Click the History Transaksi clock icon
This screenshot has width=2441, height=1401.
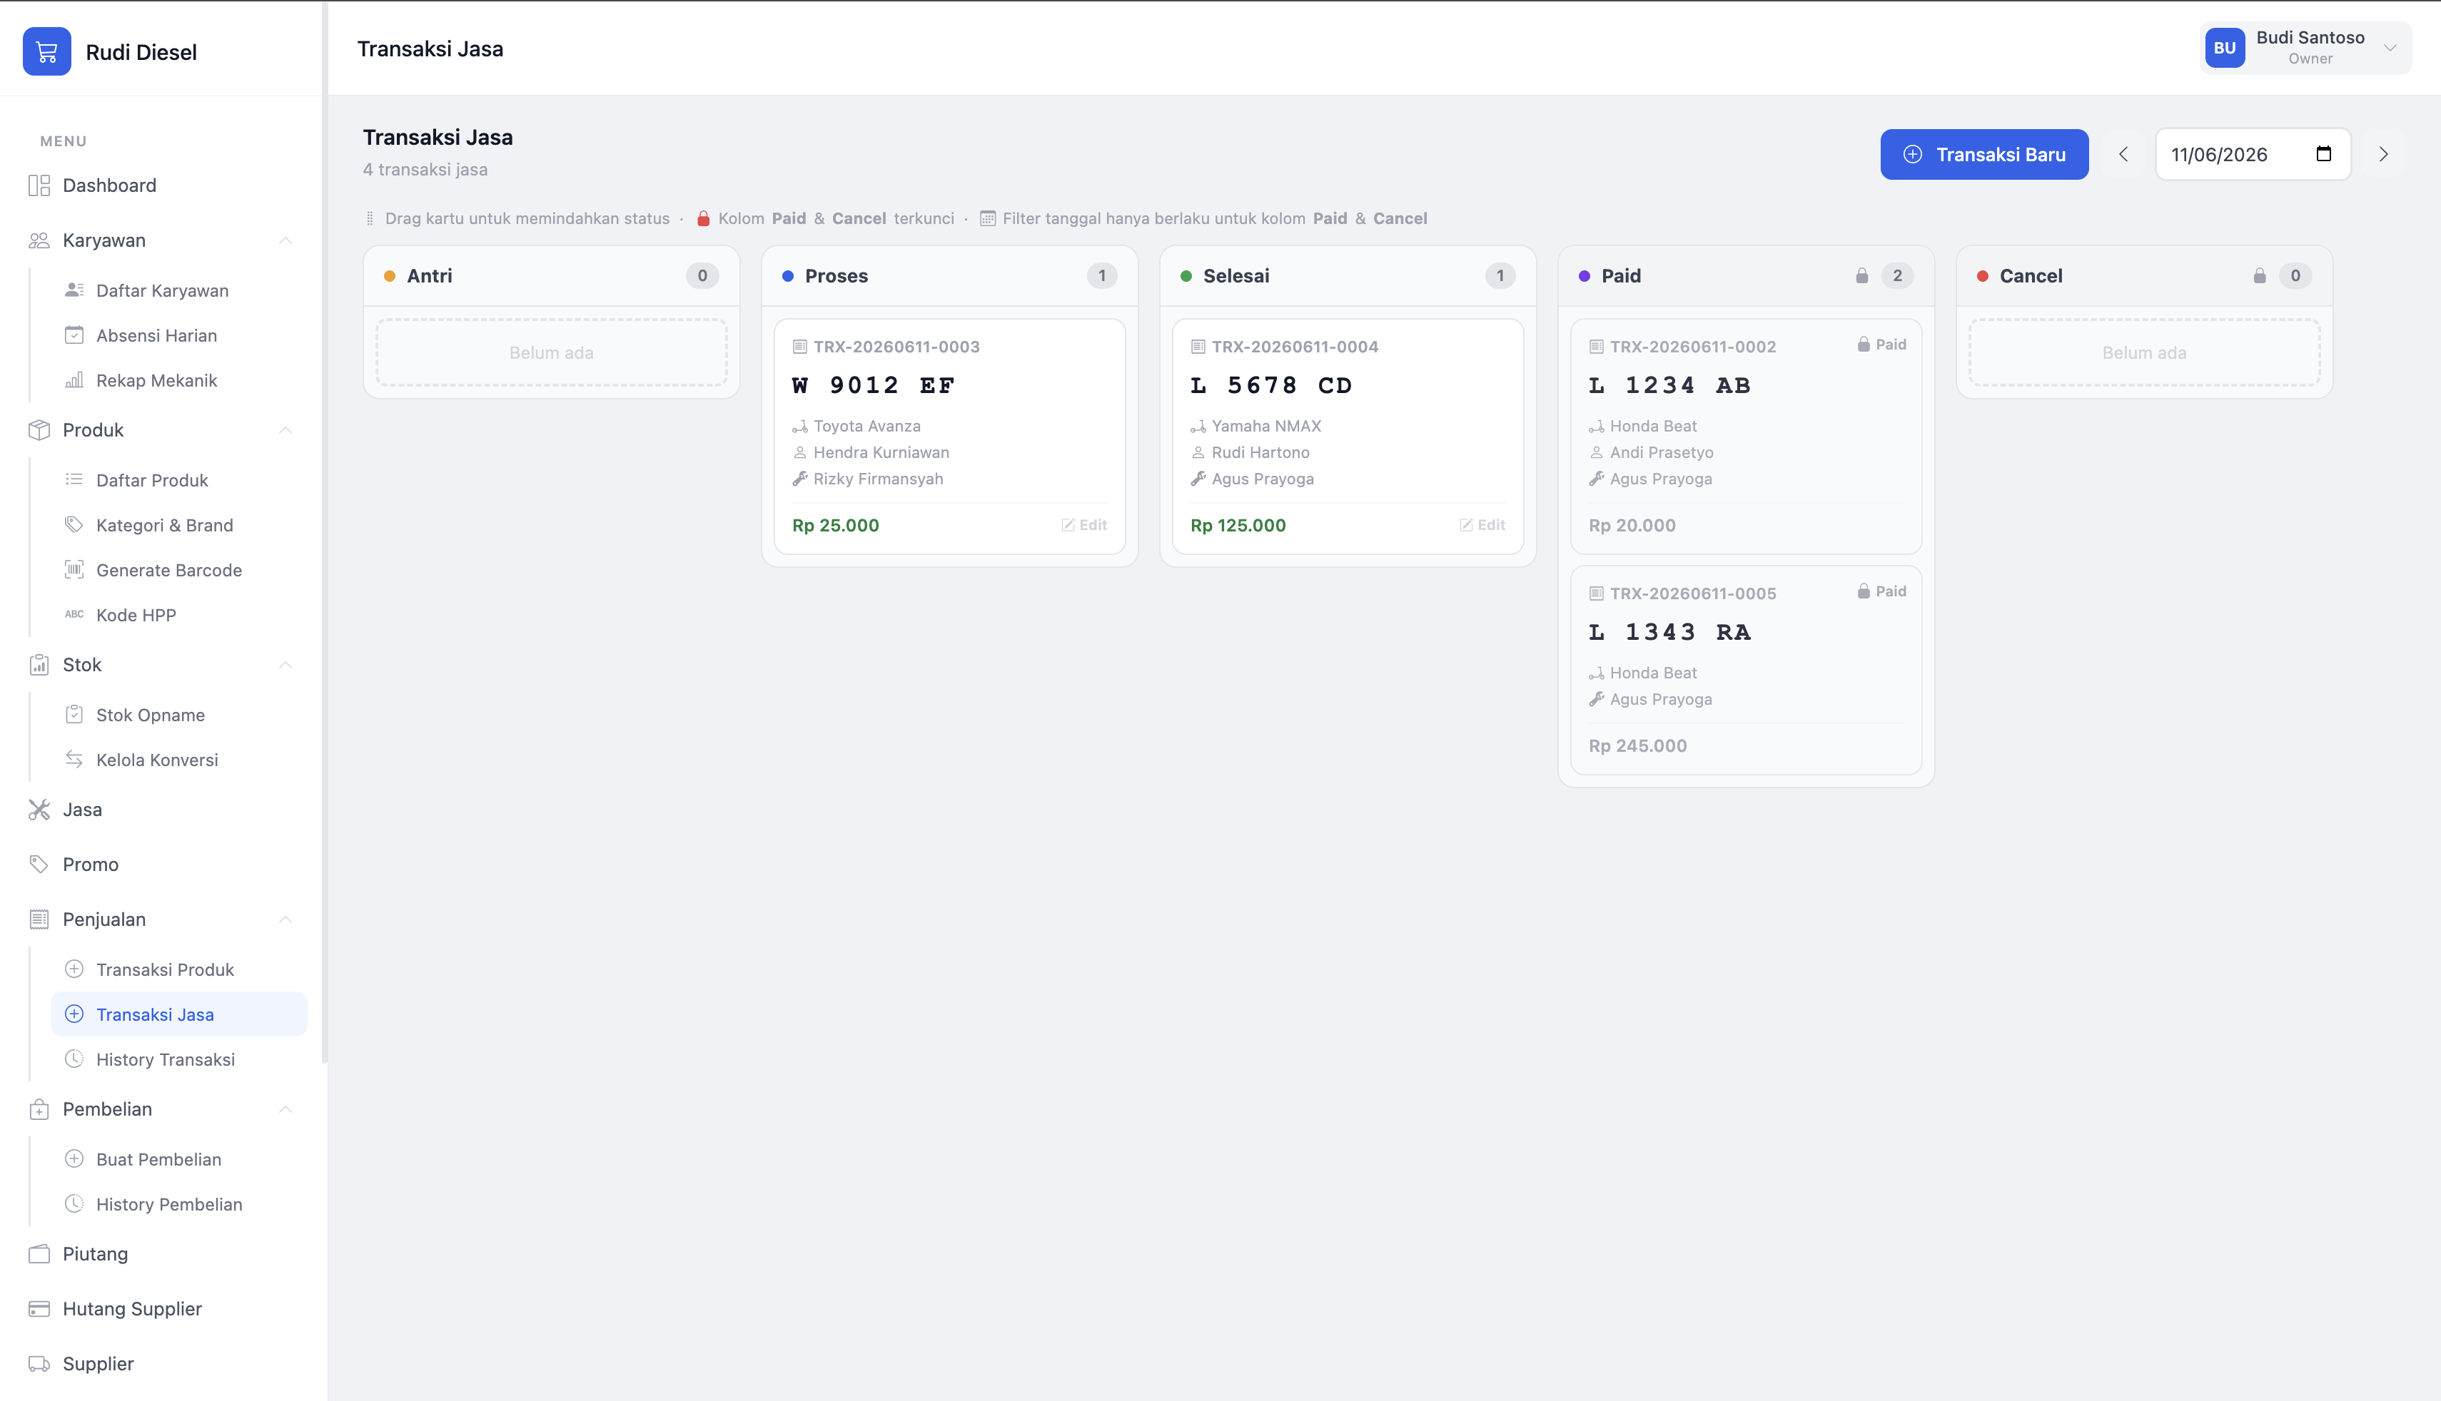[x=74, y=1059]
